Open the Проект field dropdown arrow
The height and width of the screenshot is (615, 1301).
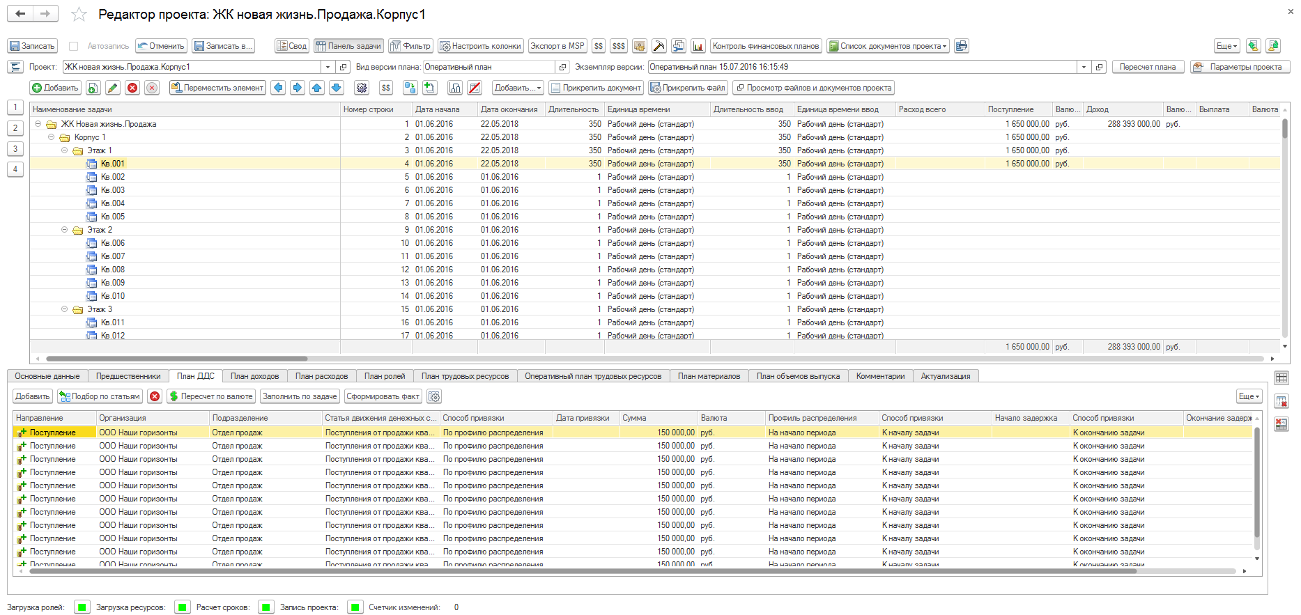point(328,67)
